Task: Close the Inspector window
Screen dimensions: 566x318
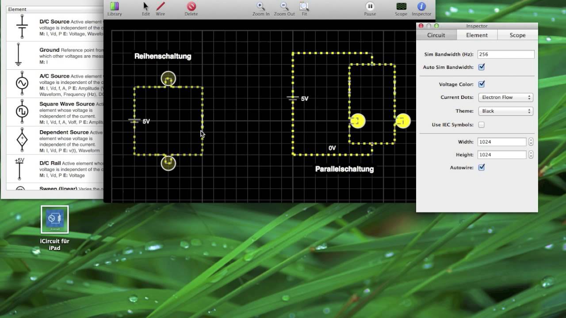Action: pyautogui.click(x=421, y=26)
